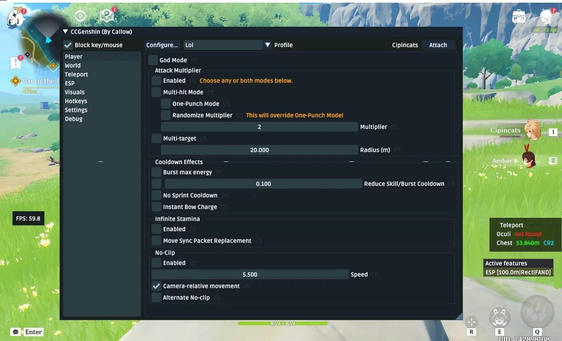Select the ESP tab
Screen dimensions: 562x341
coord(102,83)
